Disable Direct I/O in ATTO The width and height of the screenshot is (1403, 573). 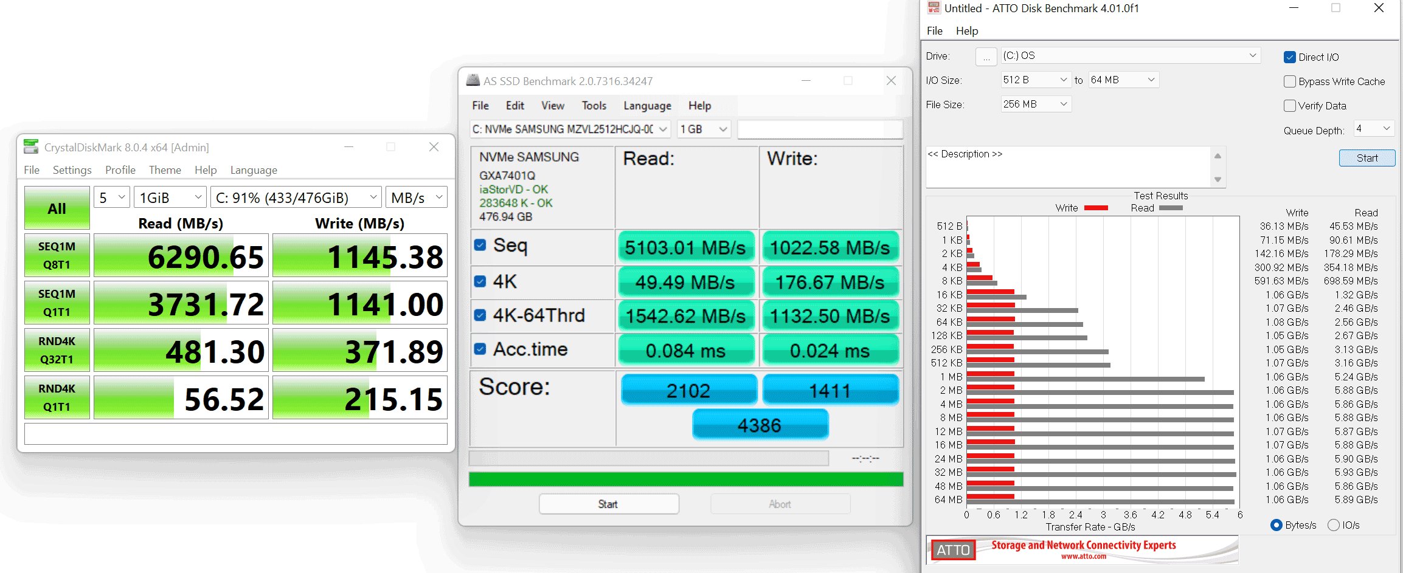tap(1289, 57)
